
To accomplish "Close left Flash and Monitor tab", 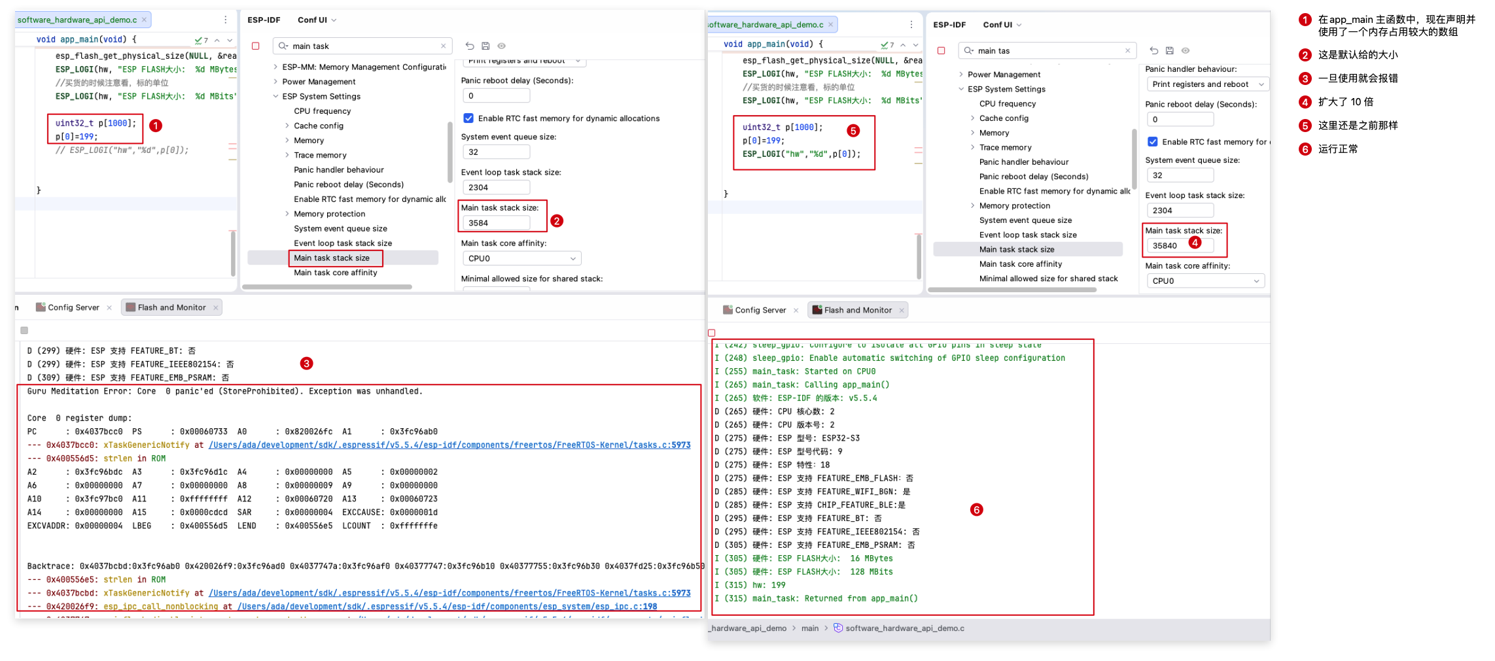I will [215, 307].
